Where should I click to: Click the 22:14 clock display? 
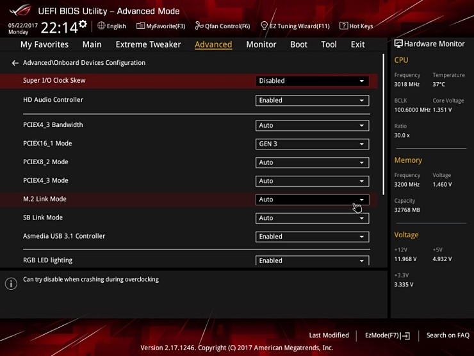pos(60,28)
